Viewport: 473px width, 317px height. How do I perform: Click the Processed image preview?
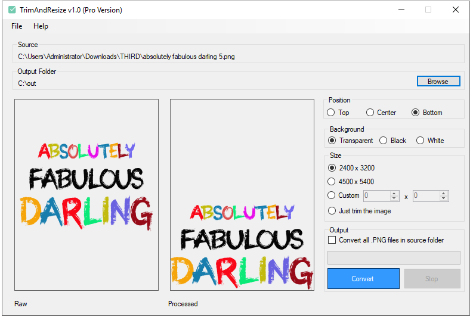coord(242,195)
